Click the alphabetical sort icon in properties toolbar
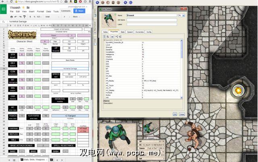 pyautogui.click(x=108, y=36)
